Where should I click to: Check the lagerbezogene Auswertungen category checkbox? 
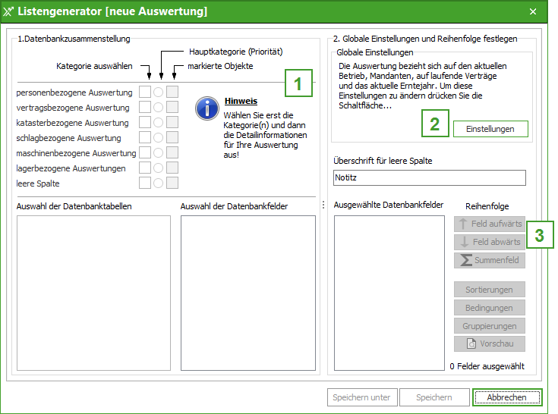[145, 168]
